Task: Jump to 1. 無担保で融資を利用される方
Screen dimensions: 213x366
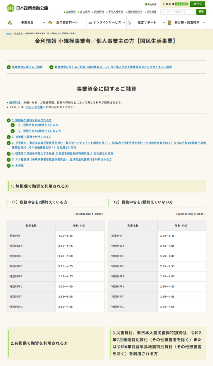Action: pyautogui.click(x=32, y=120)
